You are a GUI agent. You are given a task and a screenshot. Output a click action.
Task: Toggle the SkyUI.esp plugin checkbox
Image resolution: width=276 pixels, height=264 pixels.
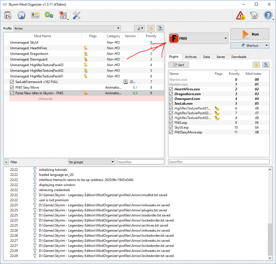[171, 128]
